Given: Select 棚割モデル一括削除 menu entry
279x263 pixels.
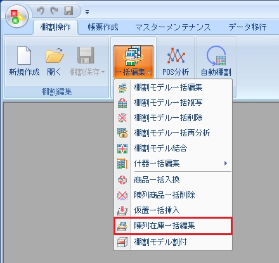Looking at the screenshot, I should pyautogui.click(x=173, y=118).
